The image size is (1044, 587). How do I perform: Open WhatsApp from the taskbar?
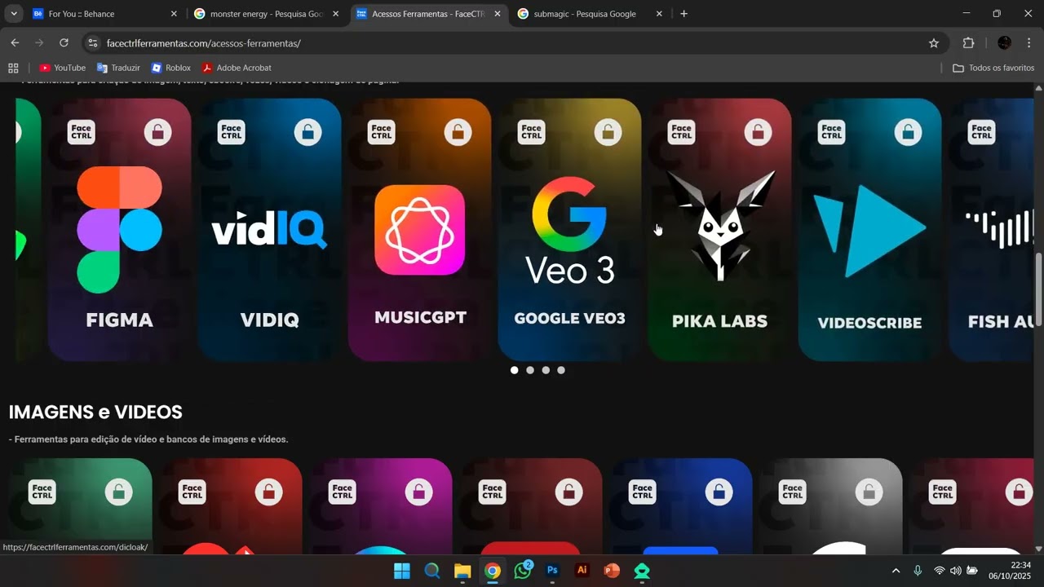(523, 571)
